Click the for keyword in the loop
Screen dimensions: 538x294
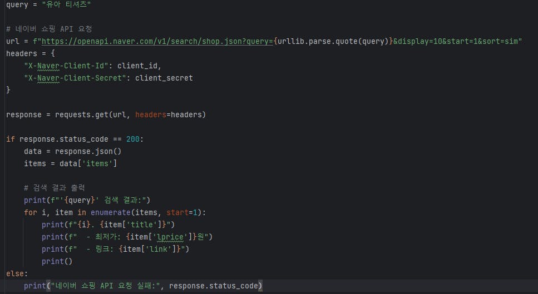point(31,212)
